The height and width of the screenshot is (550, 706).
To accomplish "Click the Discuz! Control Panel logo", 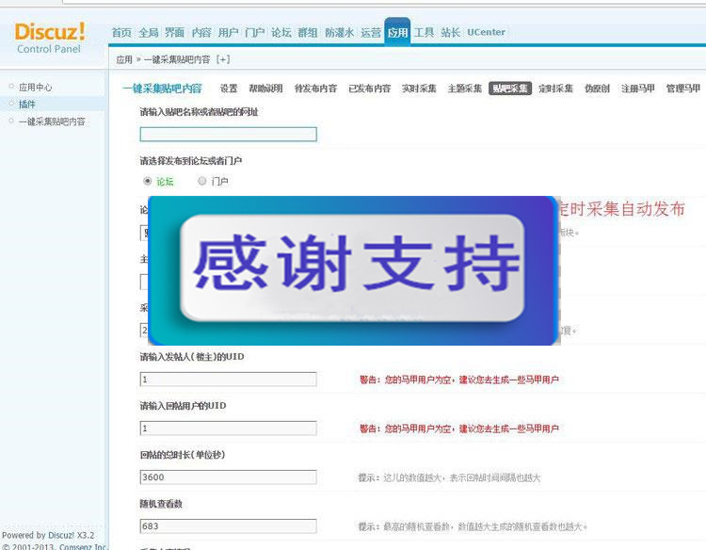I will (49, 38).
